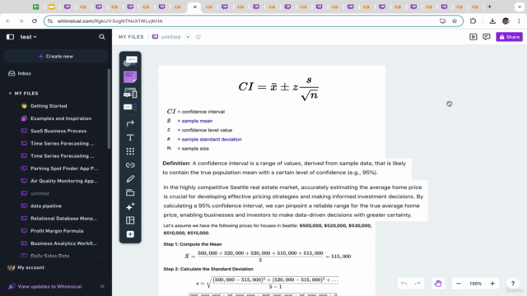The height and width of the screenshot is (296, 527).
Task: Open the Chrome three-dot menu
Action: point(519,21)
